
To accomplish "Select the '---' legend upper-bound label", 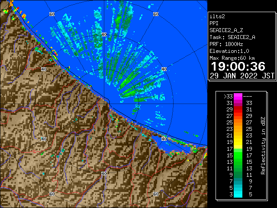I will click(248, 97).
